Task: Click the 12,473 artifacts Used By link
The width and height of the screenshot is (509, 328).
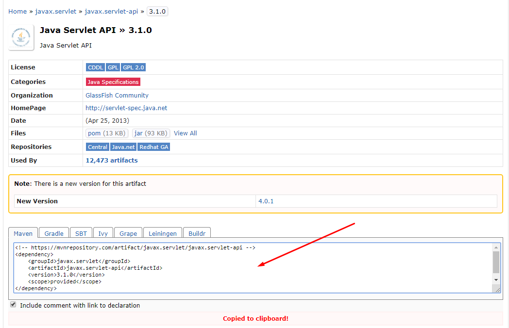Action: [111, 160]
